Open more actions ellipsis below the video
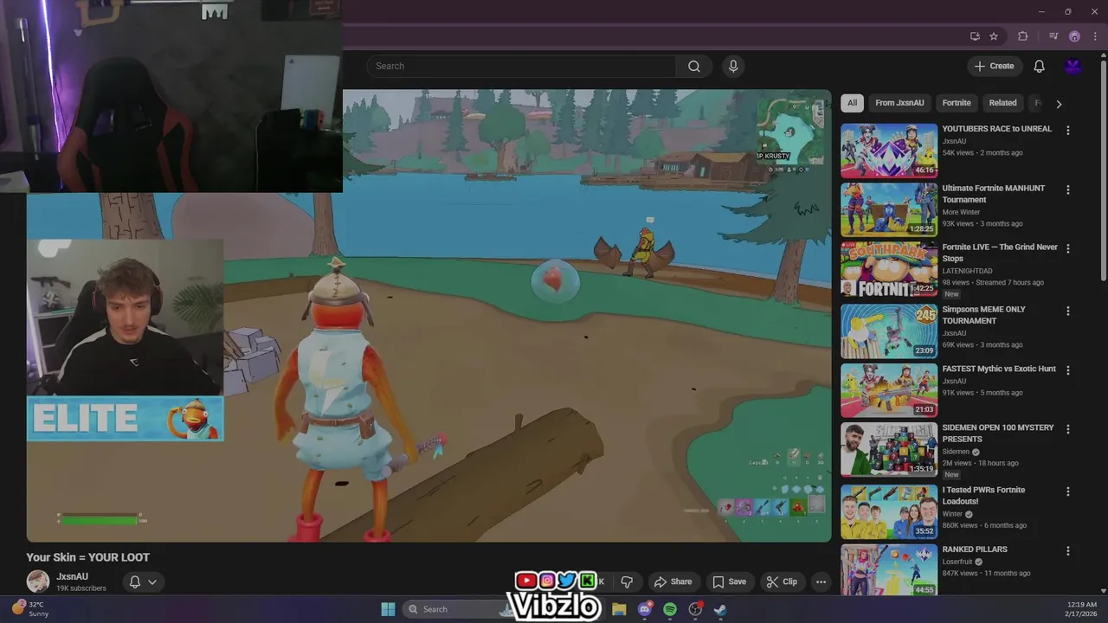Viewport: 1108px width, 623px height. click(x=821, y=581)
